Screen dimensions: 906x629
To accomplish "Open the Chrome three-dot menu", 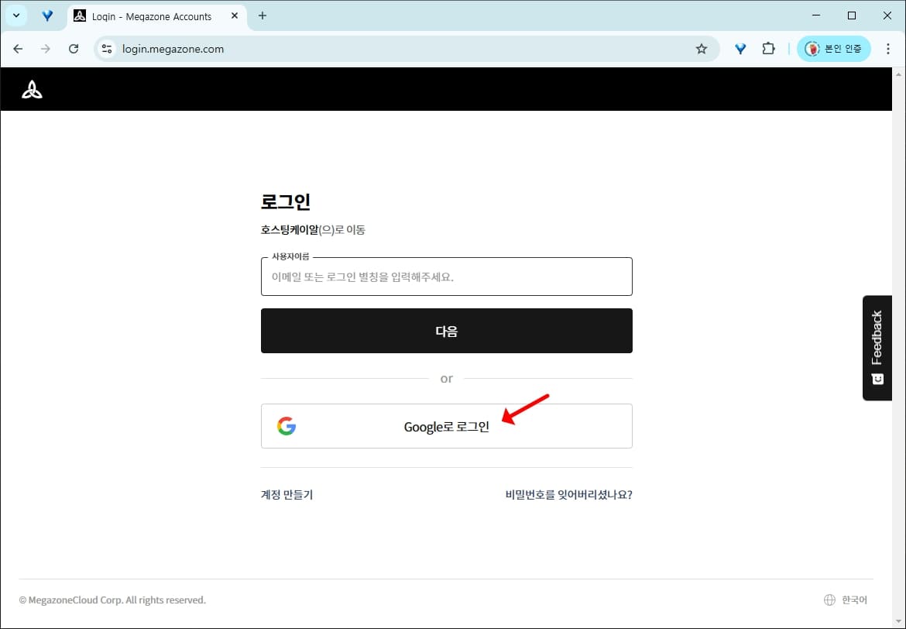I will 888,49.
